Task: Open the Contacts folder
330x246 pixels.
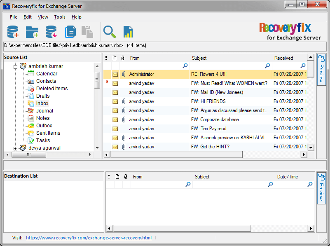Action: [x=46, y=81]
